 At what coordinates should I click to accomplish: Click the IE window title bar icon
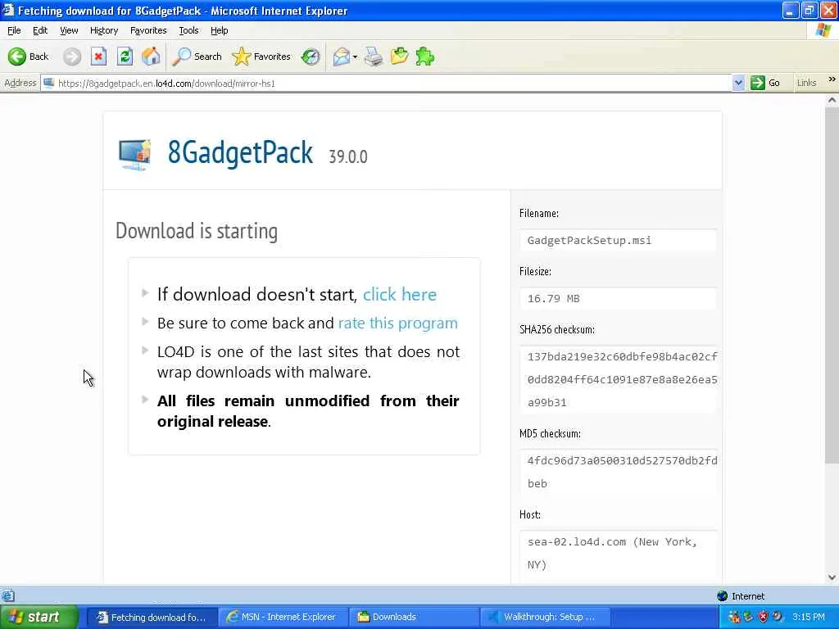(7, 10)
